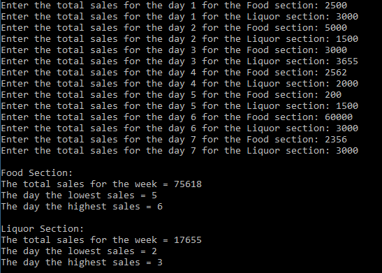The width and height of the screenshot is (382, 273).
Task: Click the day 3 Food sales value 3000
Action: (336, 50)
